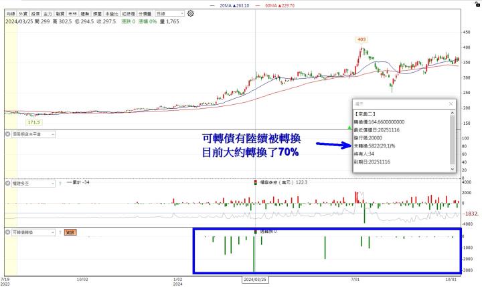Click the help question mark beside 籌碼多空
The width and height of the screenshot is (482, 287).
[x=60, y=184]
